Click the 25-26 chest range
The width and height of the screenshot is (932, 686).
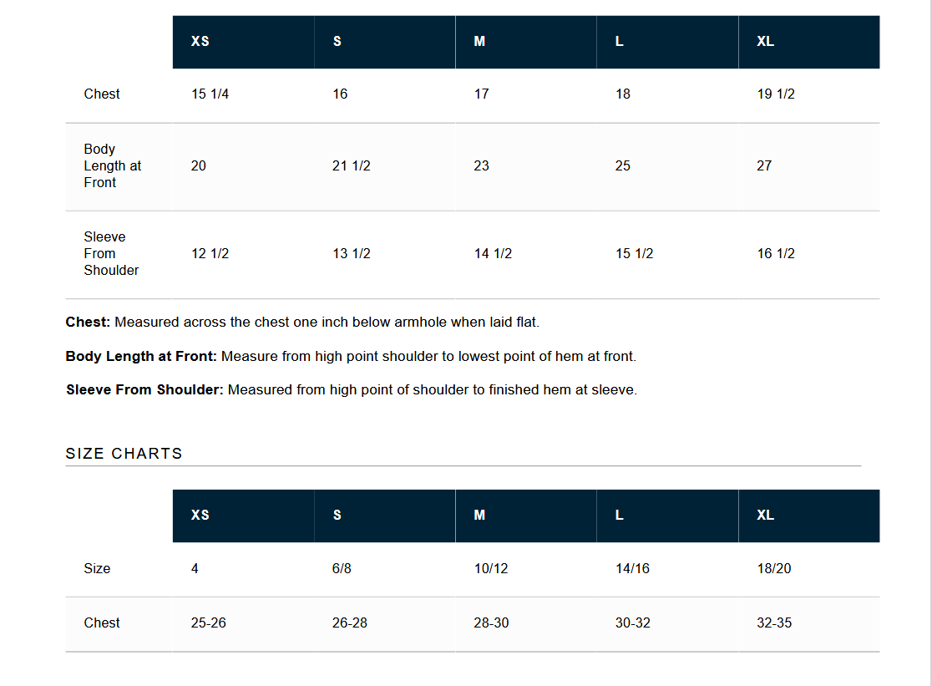[x=208, y=622]
